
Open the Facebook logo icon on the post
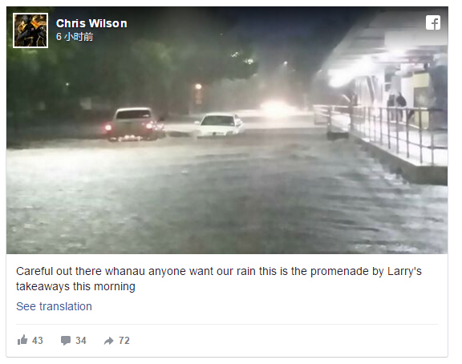[433, 22]
